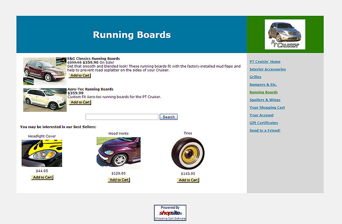Open Interior Accessories category
This screenshot has width=342, height=224.
[267, 69]
